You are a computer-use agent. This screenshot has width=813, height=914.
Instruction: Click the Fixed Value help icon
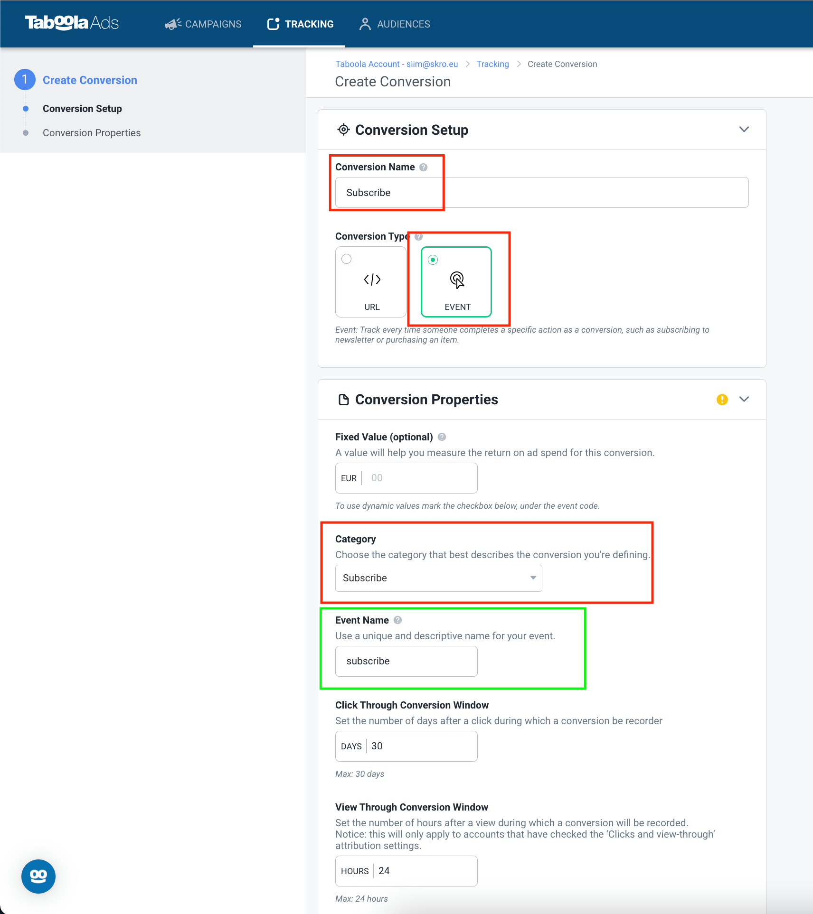click(442, 437)
